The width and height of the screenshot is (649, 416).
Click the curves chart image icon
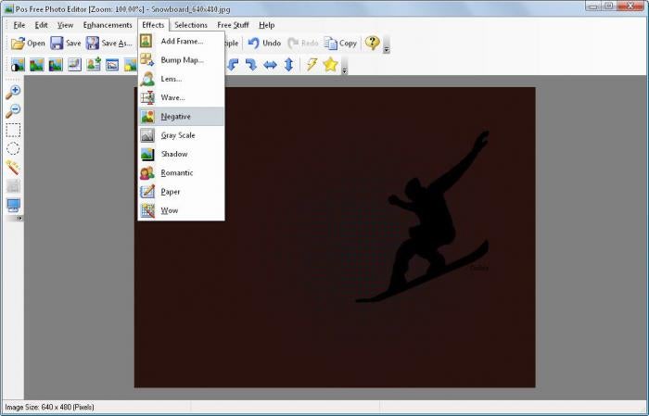pos(74,65)
